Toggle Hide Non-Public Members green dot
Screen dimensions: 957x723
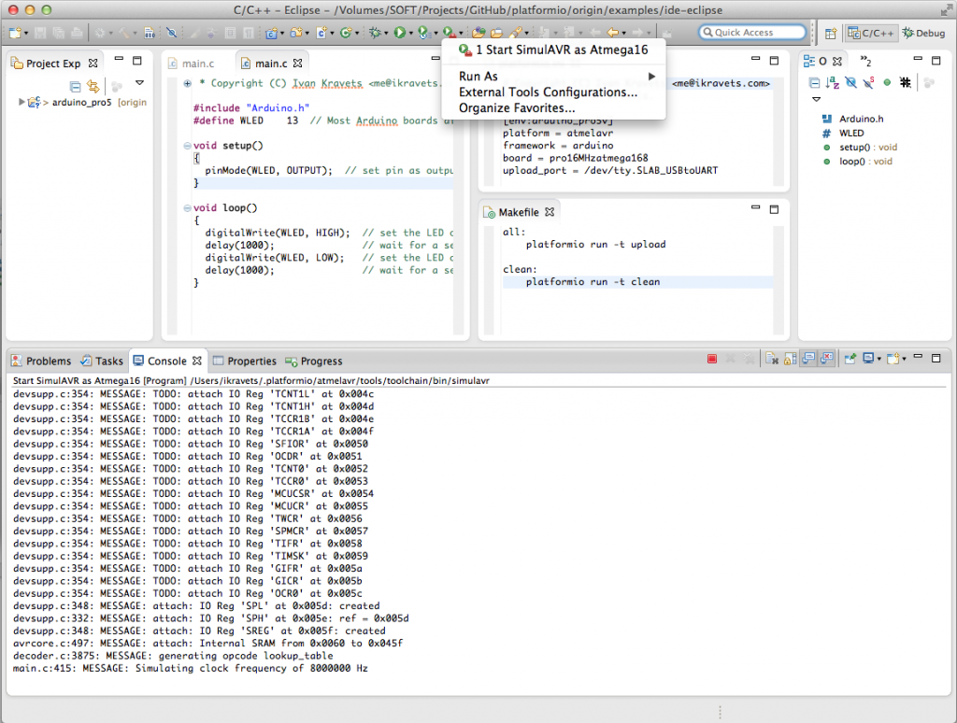point(887,82)
